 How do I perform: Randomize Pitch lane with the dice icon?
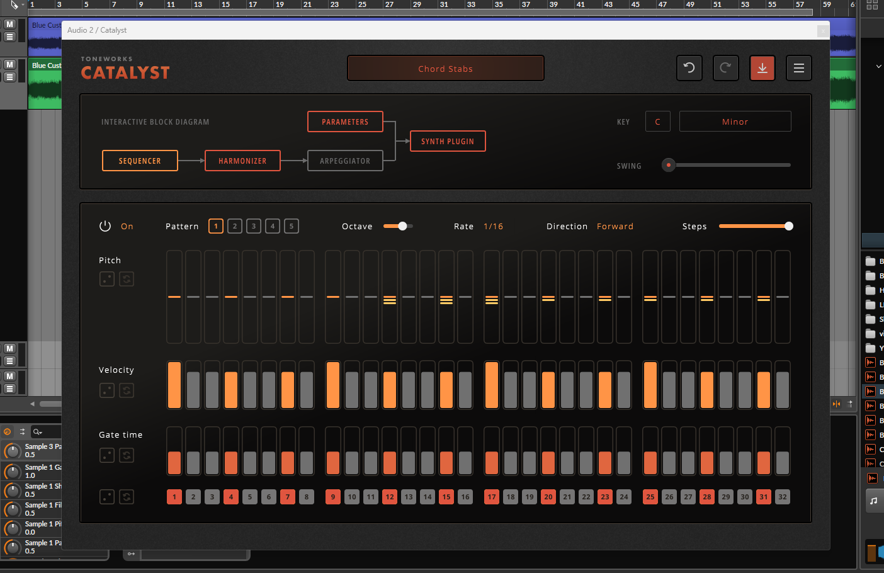coord(107,279)
